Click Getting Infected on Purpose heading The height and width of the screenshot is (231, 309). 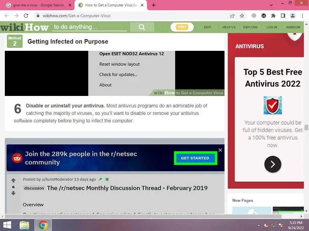[x=68, y=42]
